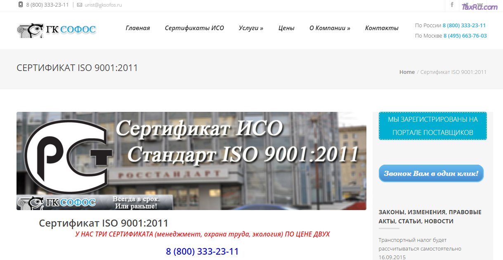Go to the Цены page
The height and width of the screenshot is (260, 503).
286,28
